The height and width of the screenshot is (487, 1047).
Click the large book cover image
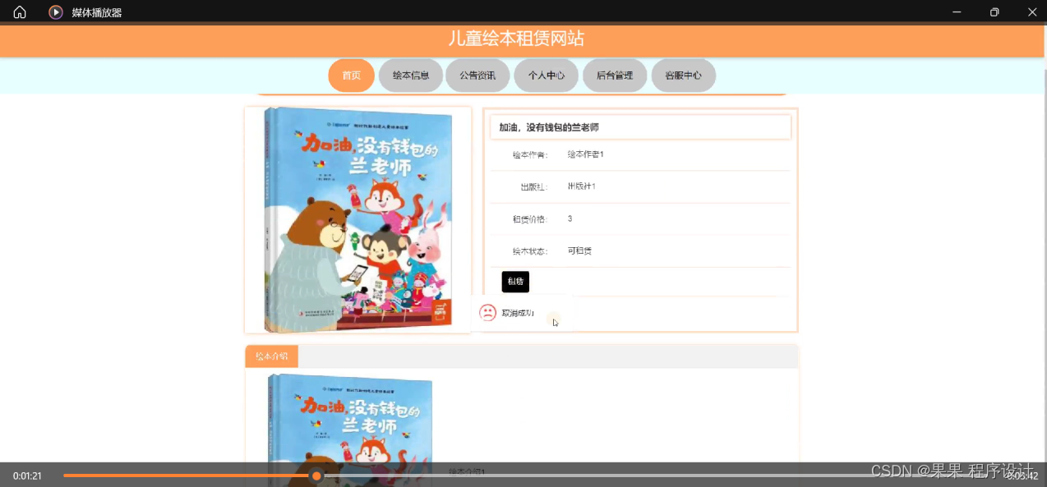[x=357, y=219]
